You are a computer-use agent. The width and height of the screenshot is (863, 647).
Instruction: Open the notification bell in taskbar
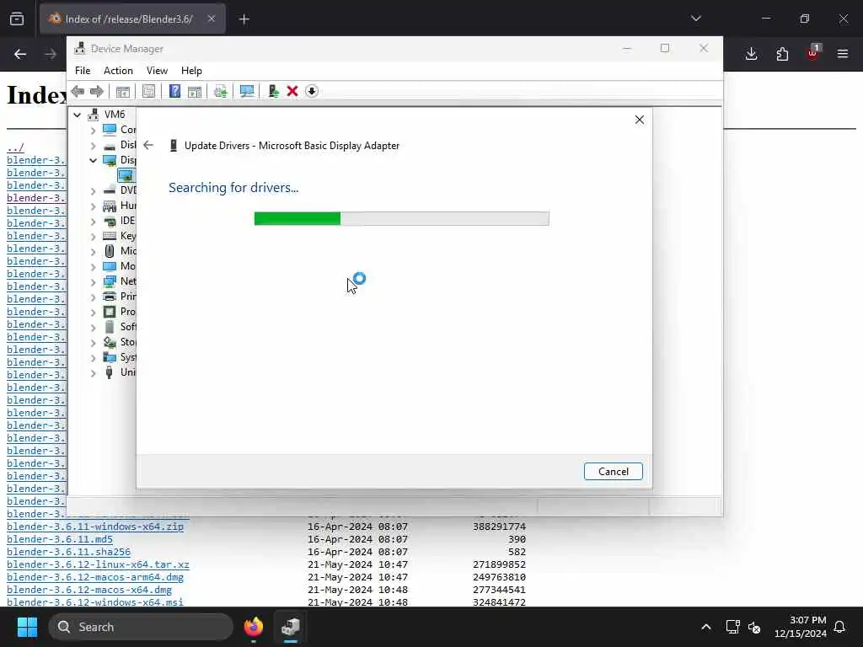click(840, 627)
